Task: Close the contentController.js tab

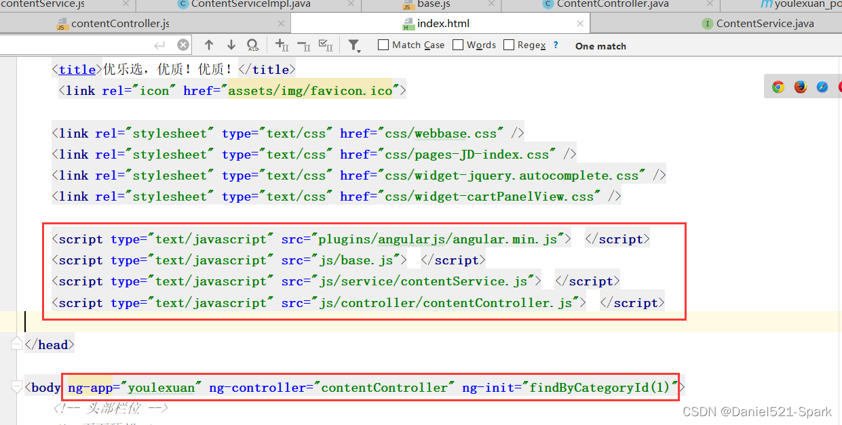Action: tap(281, 24)
